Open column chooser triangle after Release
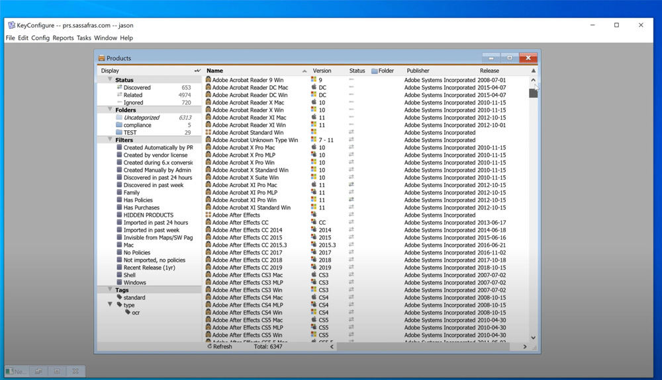 (x=533, y=71)
